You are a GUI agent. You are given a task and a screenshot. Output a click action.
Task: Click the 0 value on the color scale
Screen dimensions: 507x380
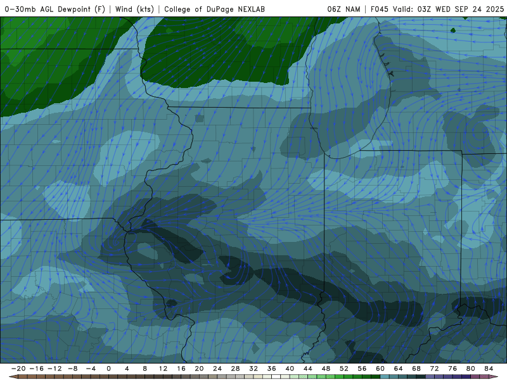point(108,369)
